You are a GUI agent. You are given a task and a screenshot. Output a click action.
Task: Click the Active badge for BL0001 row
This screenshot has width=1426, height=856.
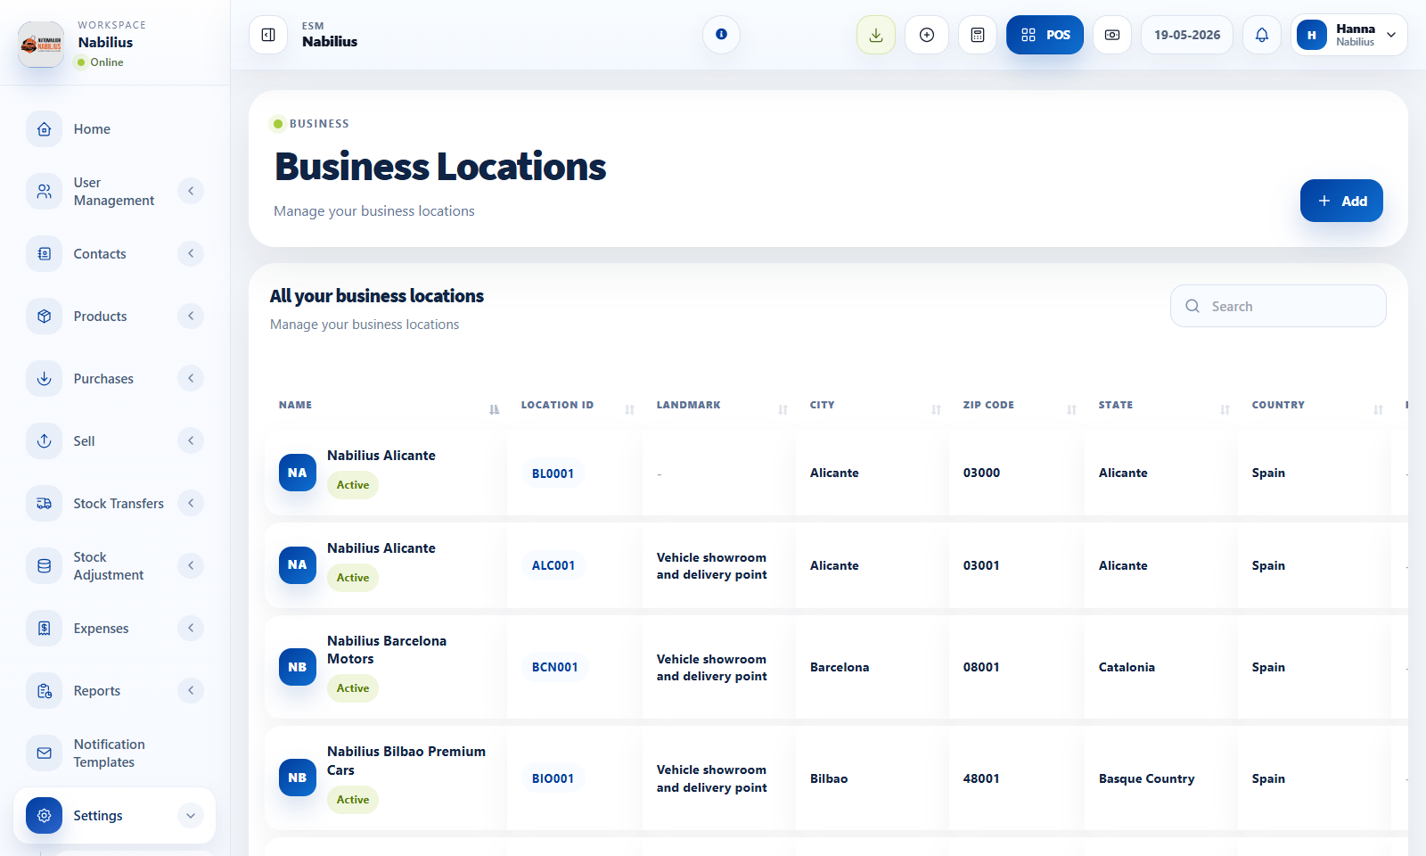tap(353, 485)
